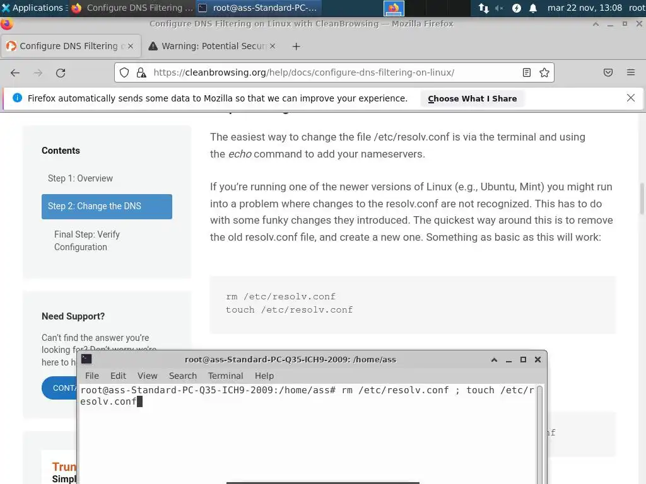Maximize the terminal window
This screenshot has width=646, height=484.
[523, 360]
